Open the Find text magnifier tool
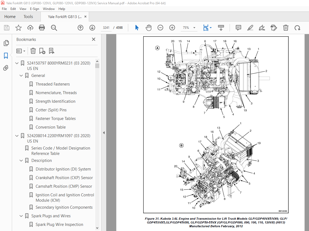The height and width of the screenshot is (231, 309). pos(54,28)
